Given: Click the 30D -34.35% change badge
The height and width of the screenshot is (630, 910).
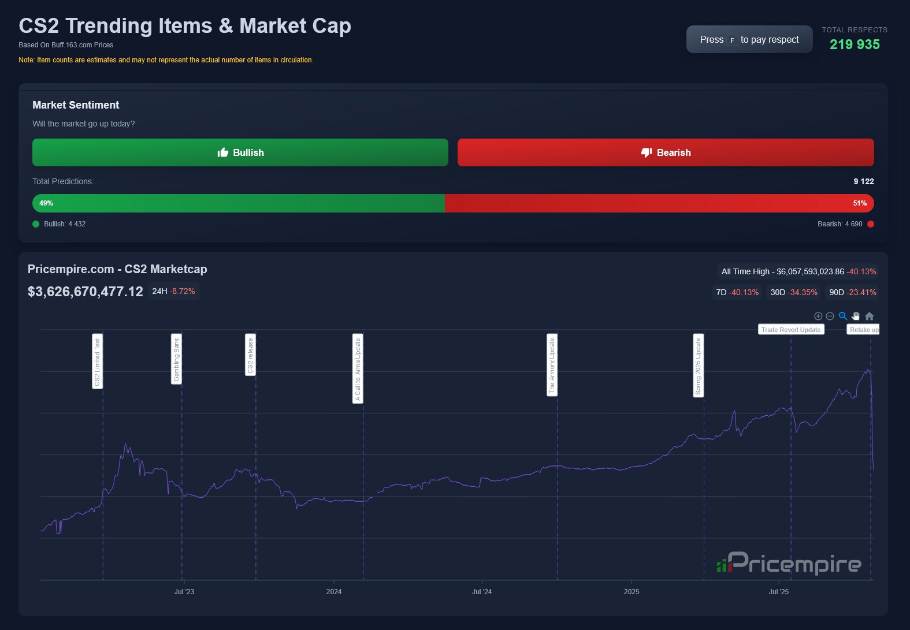Looking at the screenshot, I should 794,292.
